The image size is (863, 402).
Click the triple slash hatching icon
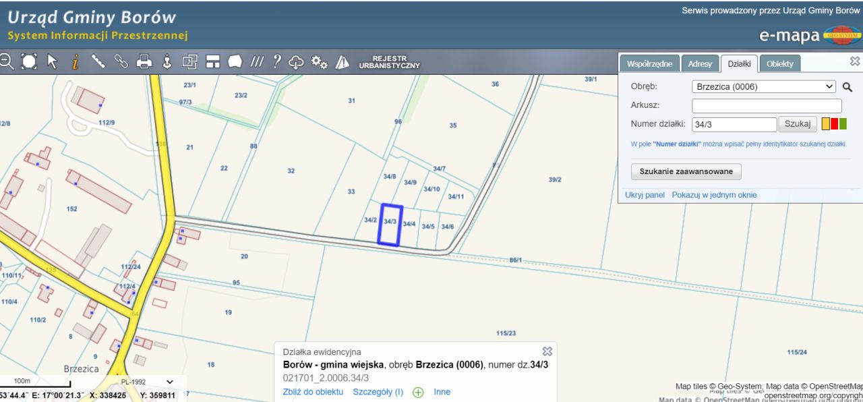pyautogui.click(x=257, y=61)
